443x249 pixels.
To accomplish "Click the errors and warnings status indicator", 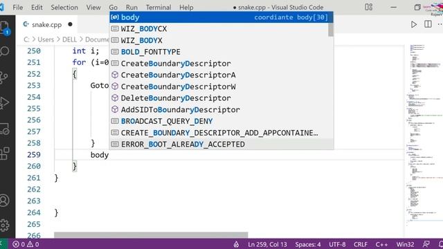I will point(26,244).
